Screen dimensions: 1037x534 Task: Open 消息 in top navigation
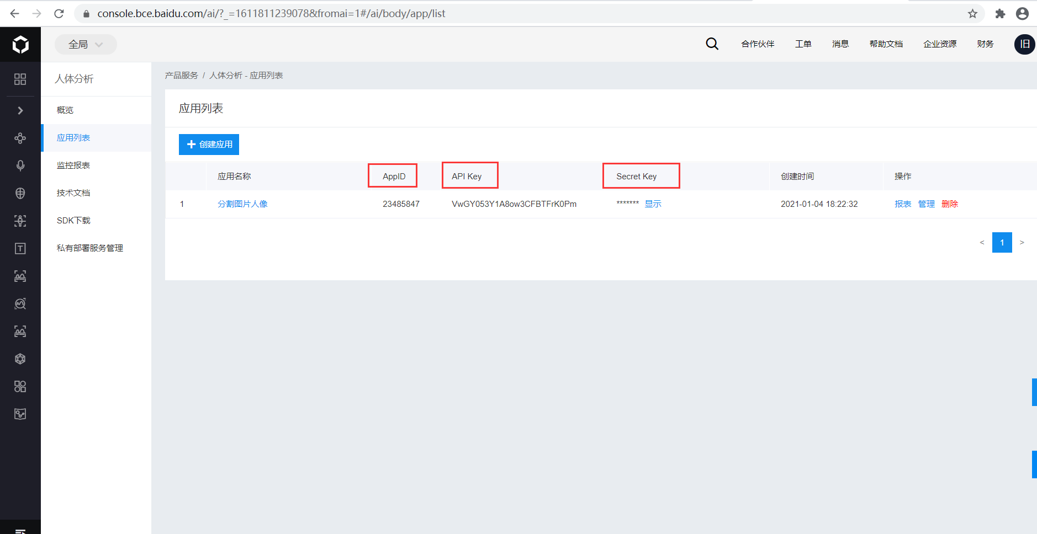(x=840, y=44)
